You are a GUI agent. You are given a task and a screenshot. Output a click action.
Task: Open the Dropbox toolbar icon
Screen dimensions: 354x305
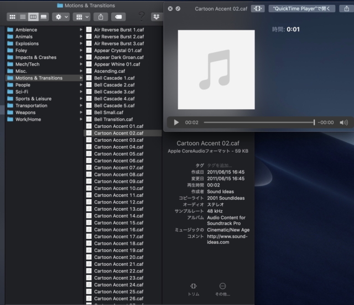tap(156, 17)
